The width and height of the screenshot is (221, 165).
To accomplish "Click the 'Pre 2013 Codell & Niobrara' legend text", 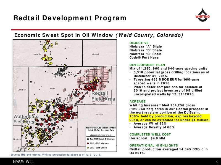I will point(102,139).
